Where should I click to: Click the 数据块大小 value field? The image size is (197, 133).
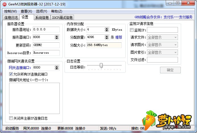click(96, 30)
